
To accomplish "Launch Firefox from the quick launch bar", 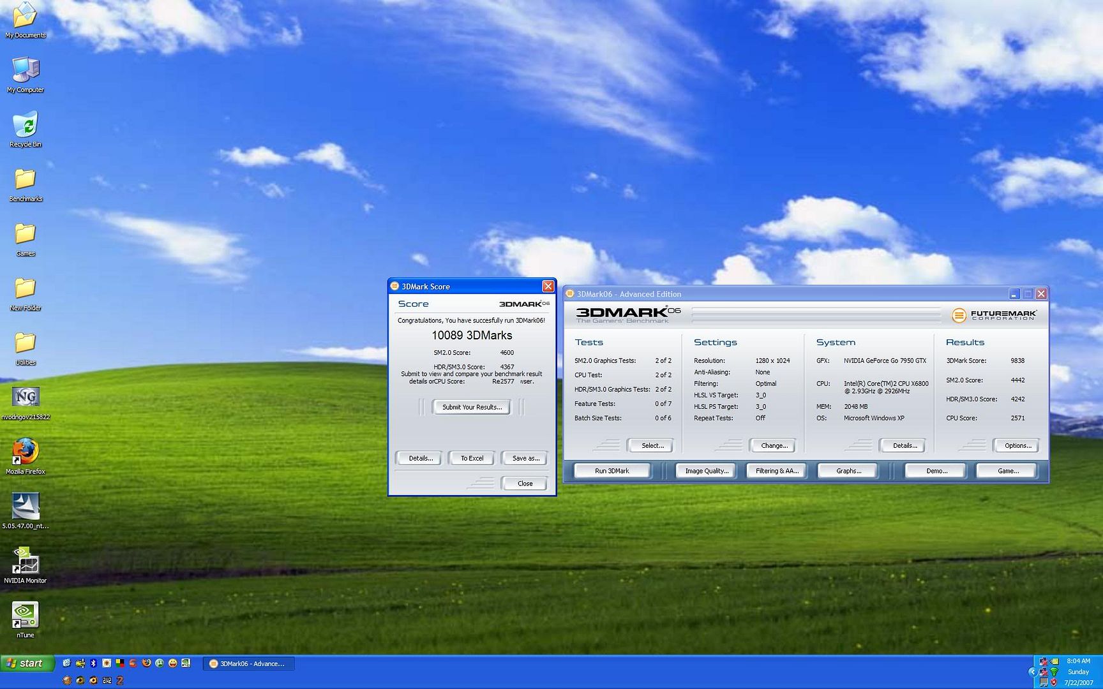I will click(x=147, y=663).
